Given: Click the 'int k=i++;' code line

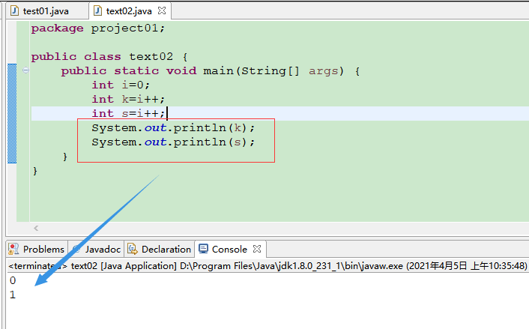Looking at the screenshot, I should [x=128, y=99].
